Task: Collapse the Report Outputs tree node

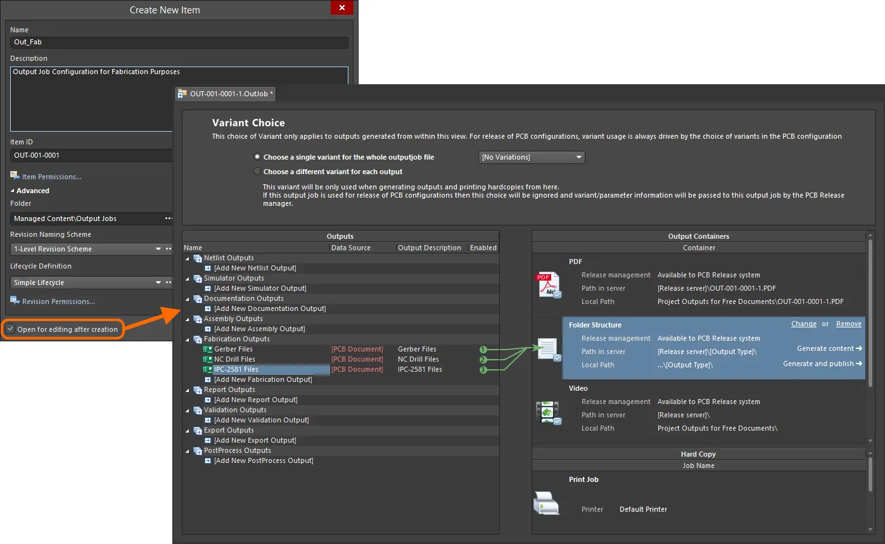Action: click(188, 390)
